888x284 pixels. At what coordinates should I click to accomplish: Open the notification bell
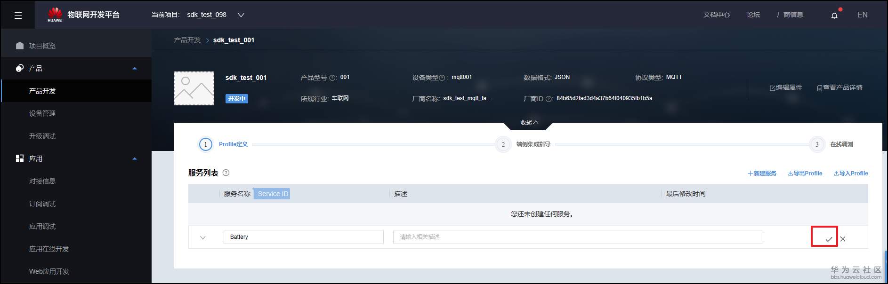point(834,15)
